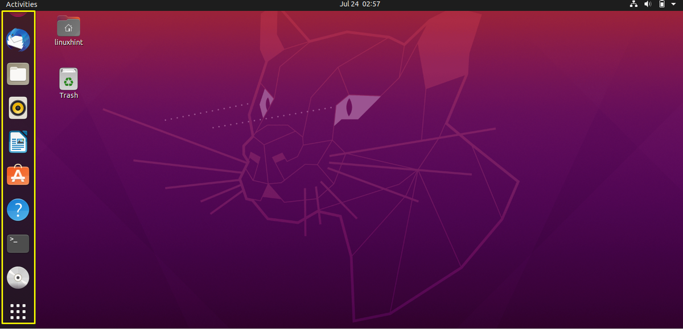Open the Show Applications grid
The height and width of the screenshot is (329, 683).
pyautogui.click(x=18, y=311)
